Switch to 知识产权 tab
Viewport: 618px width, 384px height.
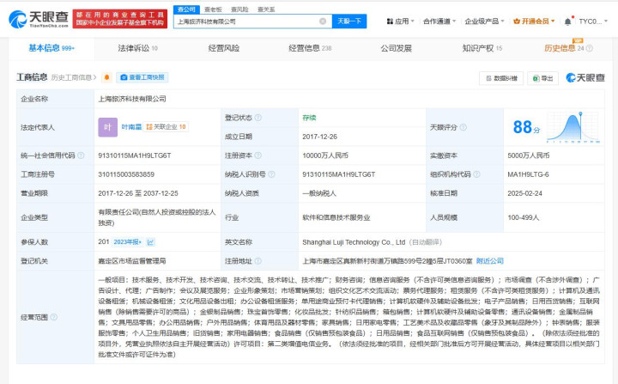tap(482, 48)
